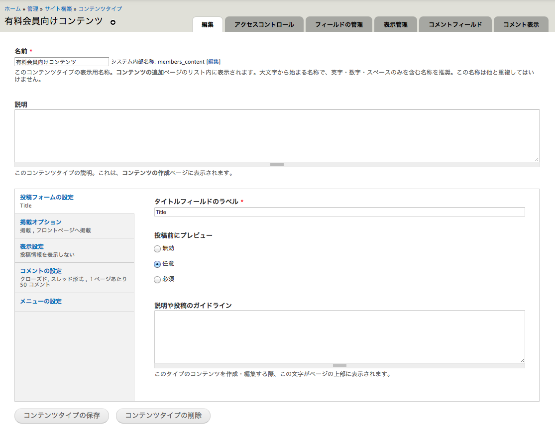Switch to the 表示管理 tab
The image size is (555, 433).
coord(396,23)
